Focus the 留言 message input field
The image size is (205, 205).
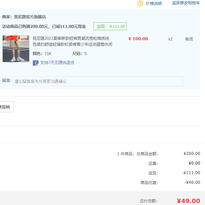[x=98, y=81]
